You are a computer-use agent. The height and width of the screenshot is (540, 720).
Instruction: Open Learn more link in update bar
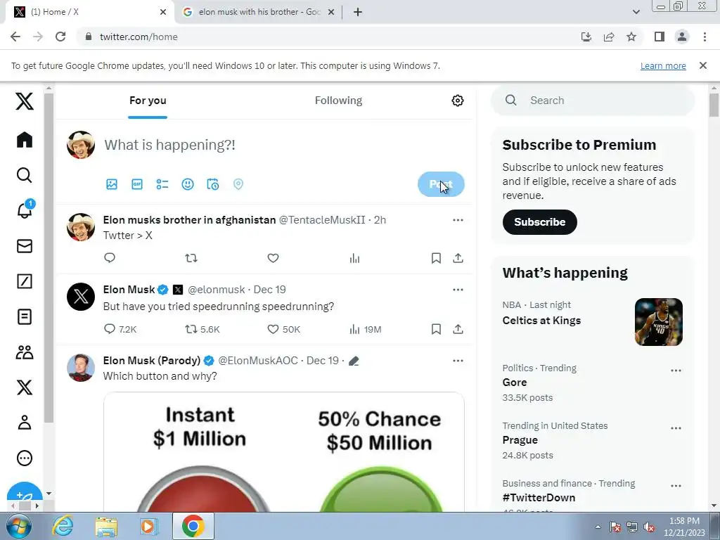pyautogui.click(x=663, y=65)
